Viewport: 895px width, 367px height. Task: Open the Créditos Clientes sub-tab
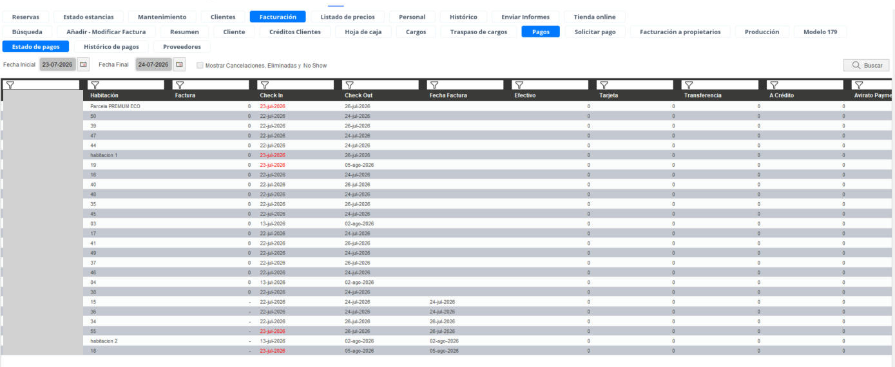point(295,32)
